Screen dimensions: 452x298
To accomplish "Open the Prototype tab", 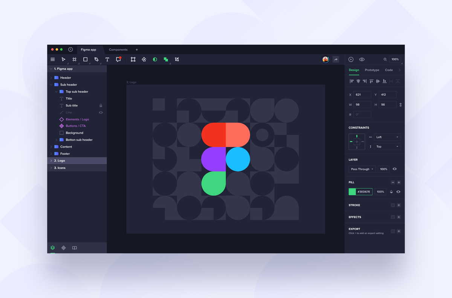I will [x=372, y=70].
